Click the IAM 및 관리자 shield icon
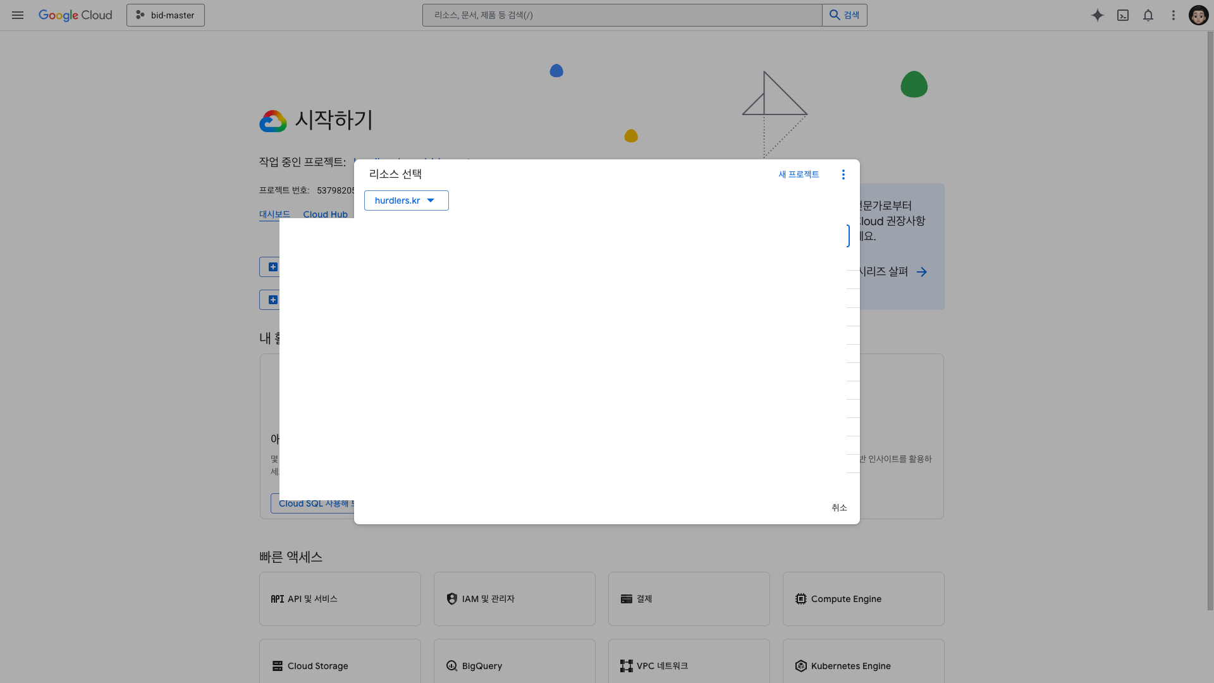The image size is (1214, 683). [x=451, y=599]
